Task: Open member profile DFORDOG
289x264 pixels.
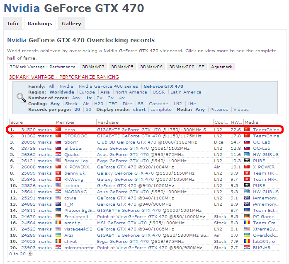Action: click(x=76, y=136)
